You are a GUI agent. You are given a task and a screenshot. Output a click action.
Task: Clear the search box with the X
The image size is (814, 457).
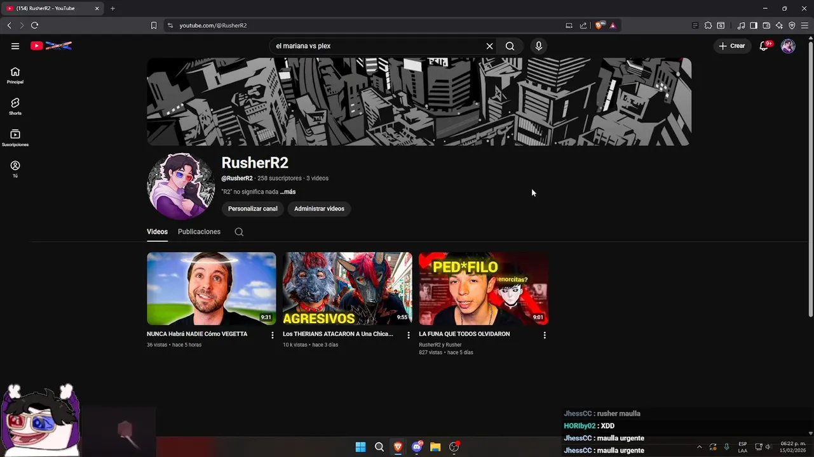pyautogui.click(x=489, y=46)
